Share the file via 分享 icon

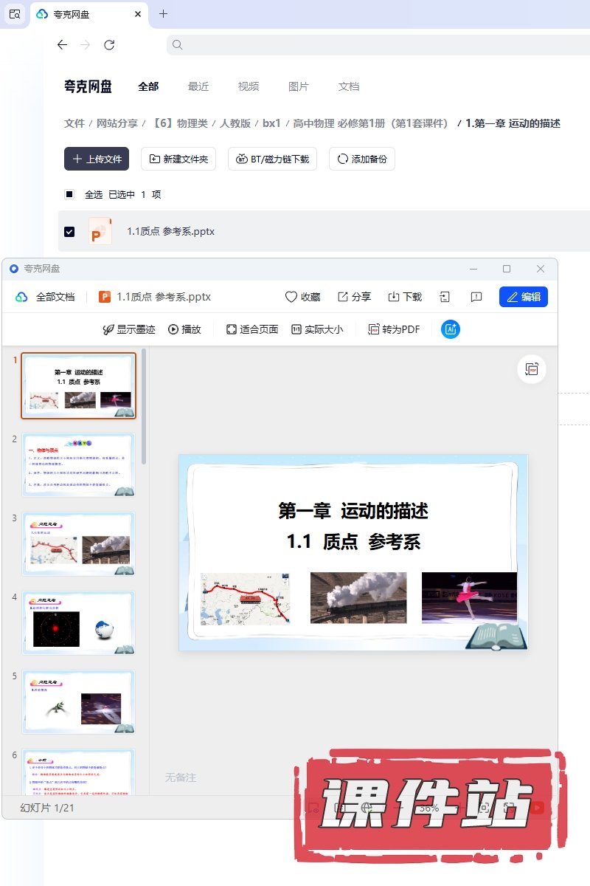tap(343, 297)
